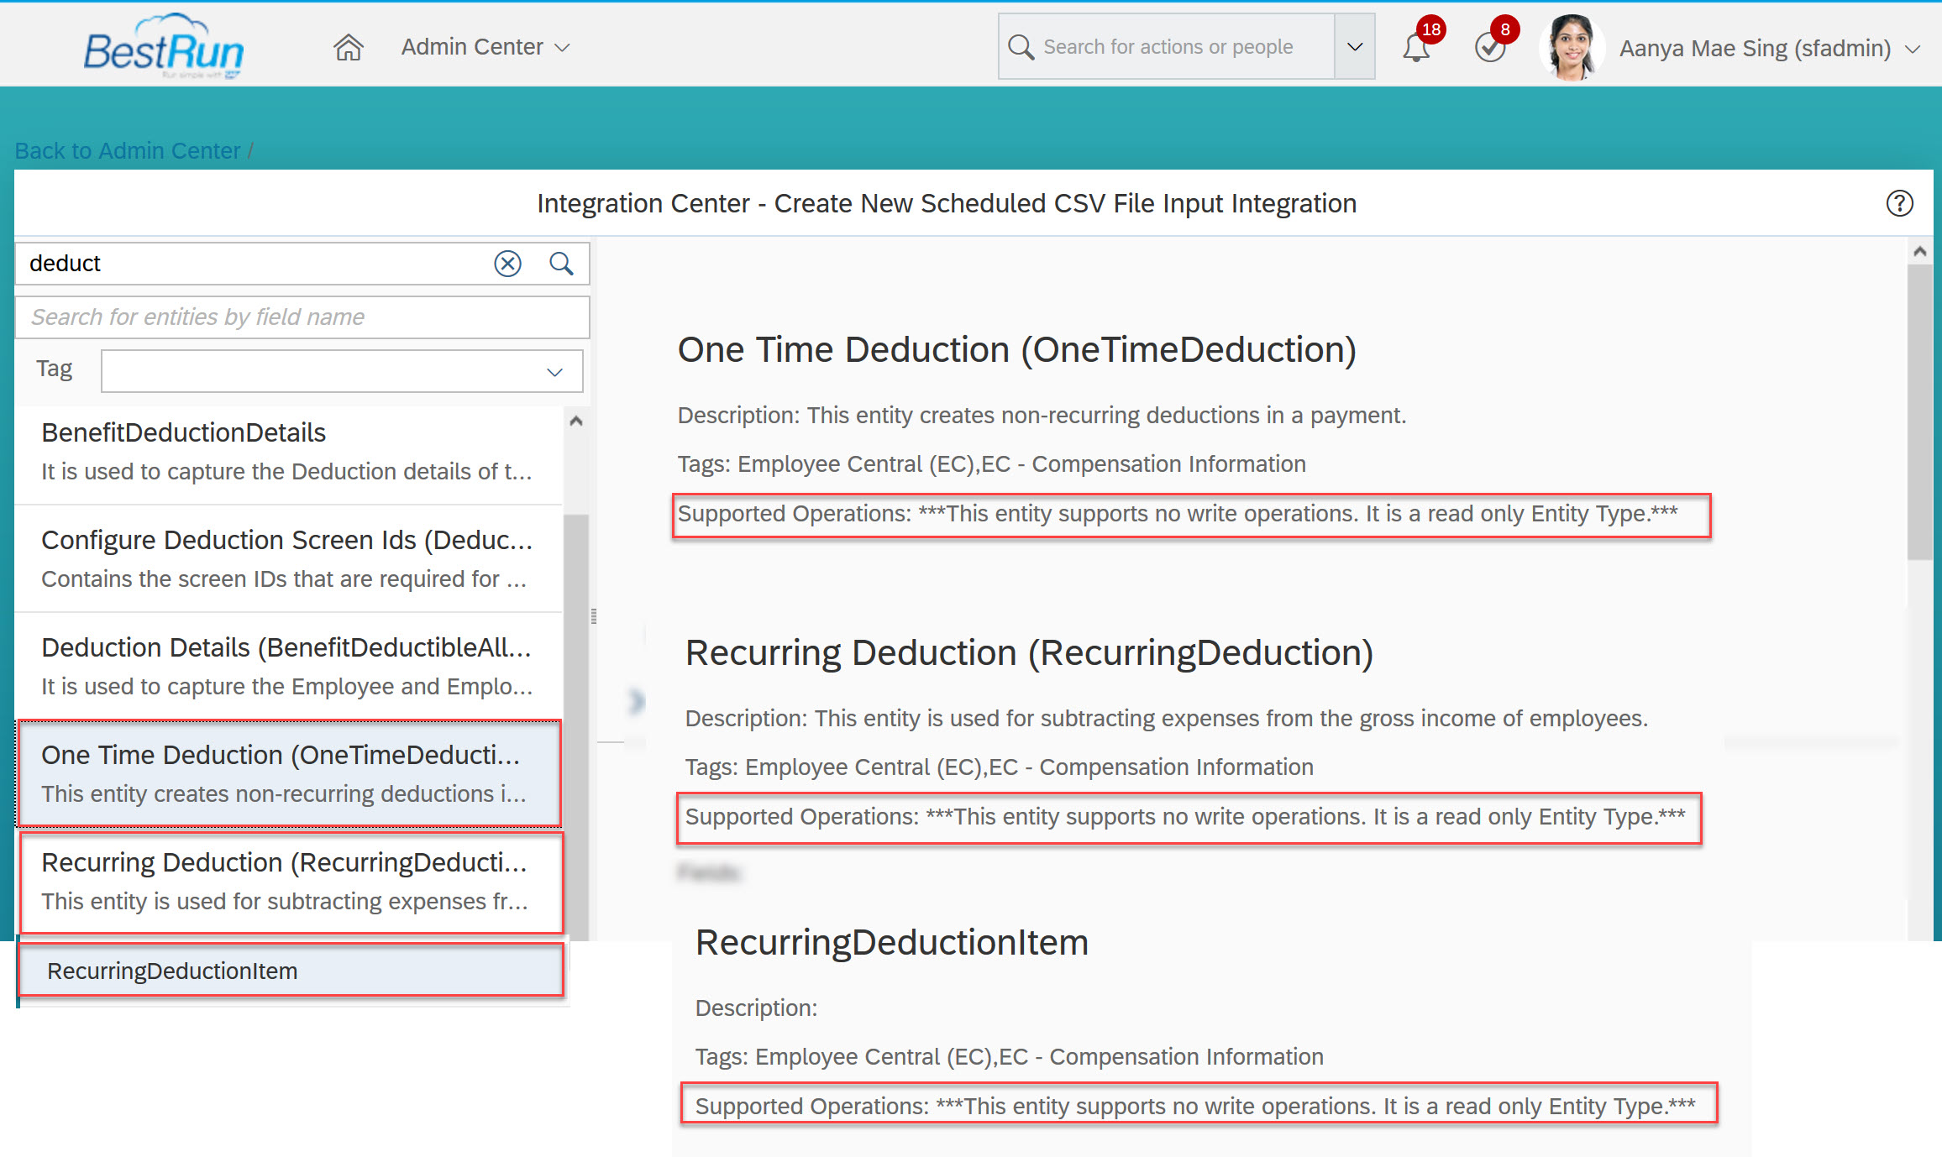Select the One Time Deduction entity
The image size is (1942, 1157).
click(289, 773)
